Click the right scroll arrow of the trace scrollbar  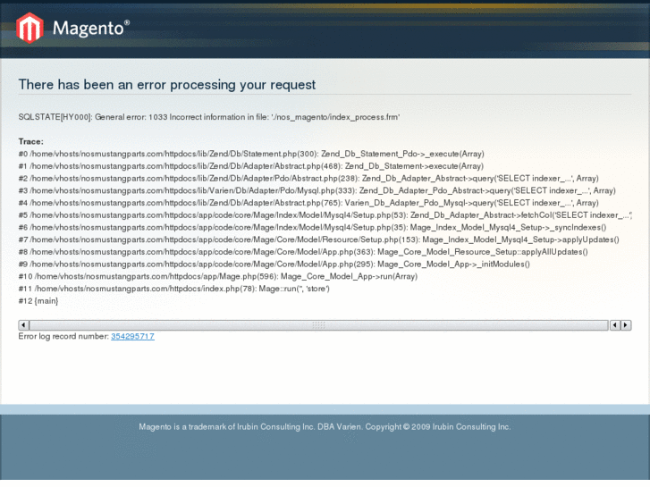click(x=626, y=325)
